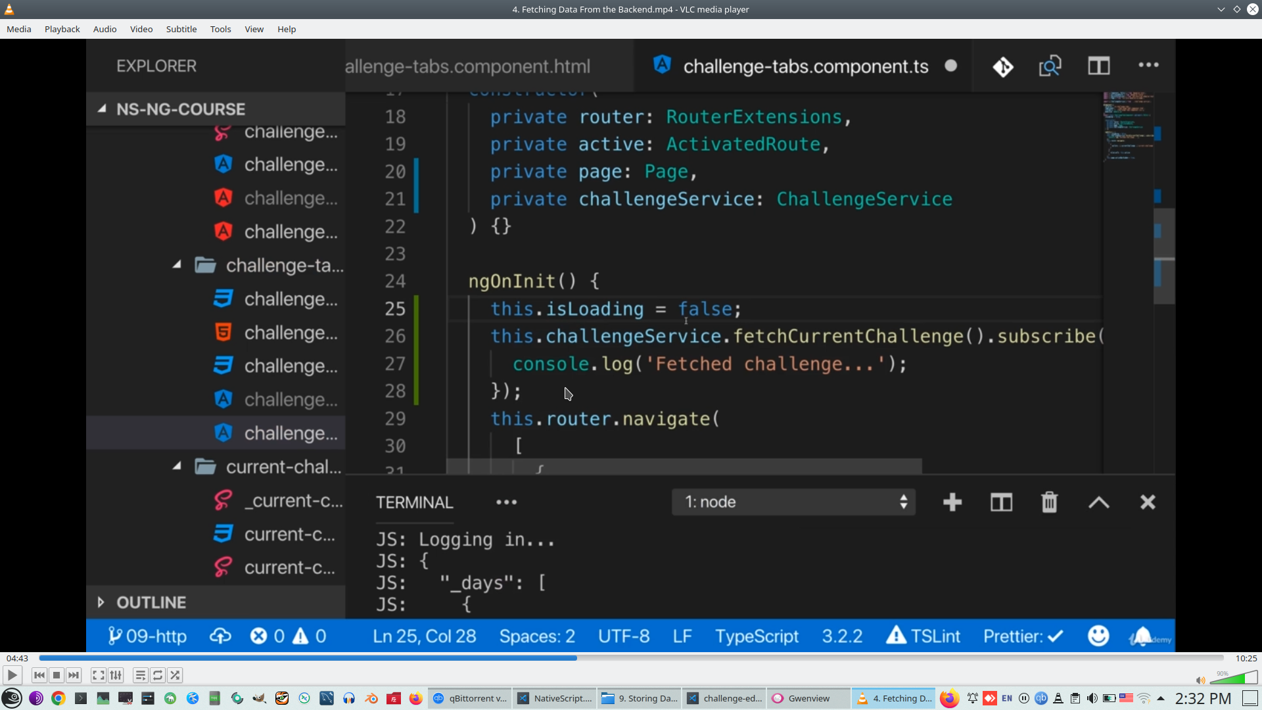Image resolution: width=1262 pixels, height=710 pixels.
Task: Toggle random shuffle playback
Action: [175, 675]
